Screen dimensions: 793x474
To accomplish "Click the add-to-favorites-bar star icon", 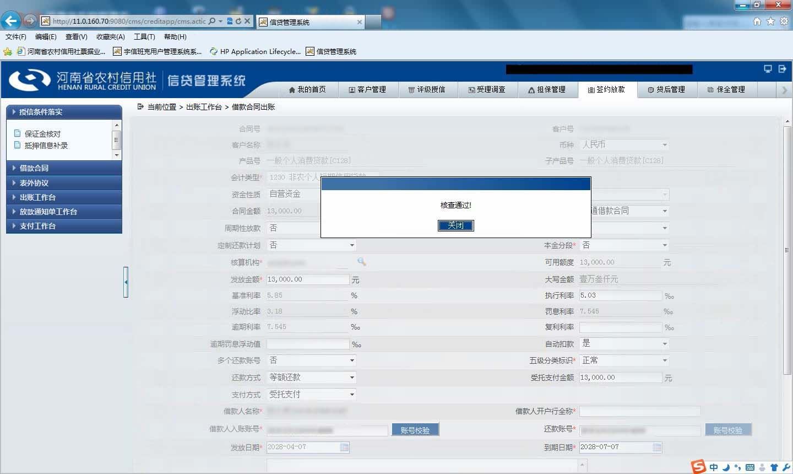I will point(8,51).
